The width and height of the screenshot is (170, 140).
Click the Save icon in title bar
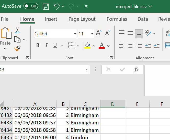point(46,6)
